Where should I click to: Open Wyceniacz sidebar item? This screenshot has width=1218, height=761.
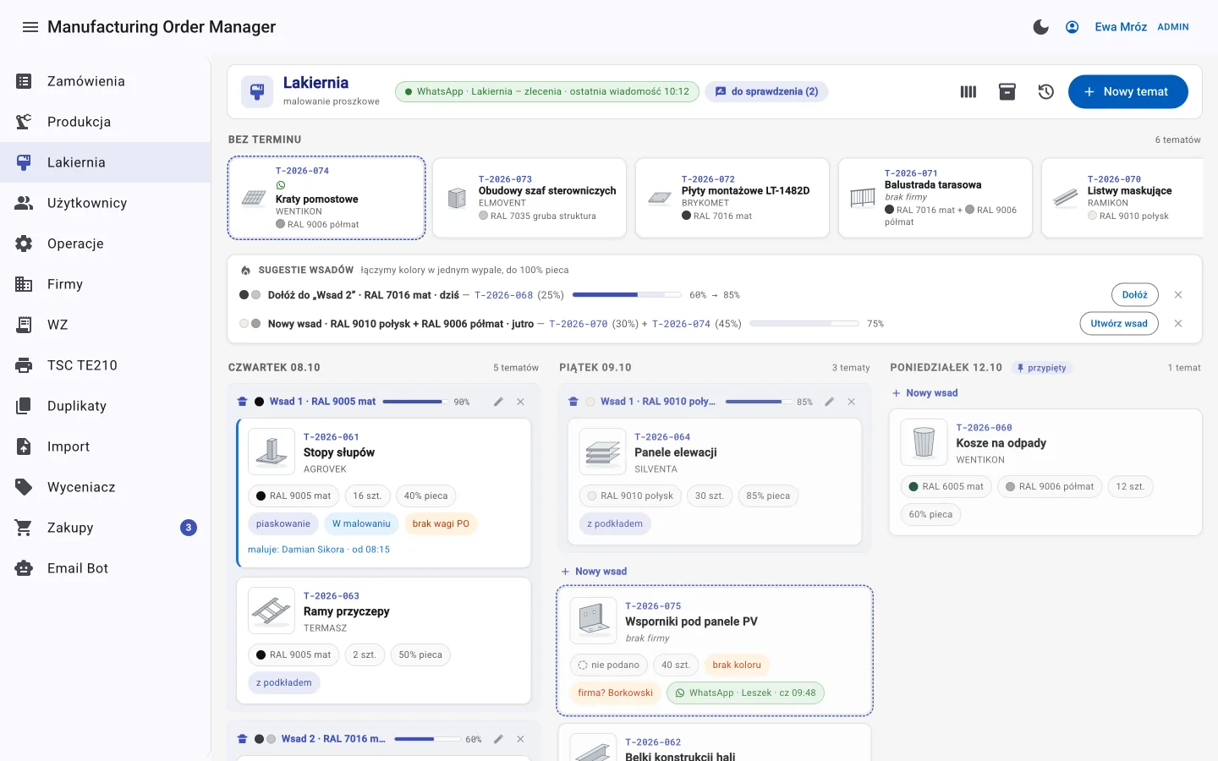click(x=105, y=487)
